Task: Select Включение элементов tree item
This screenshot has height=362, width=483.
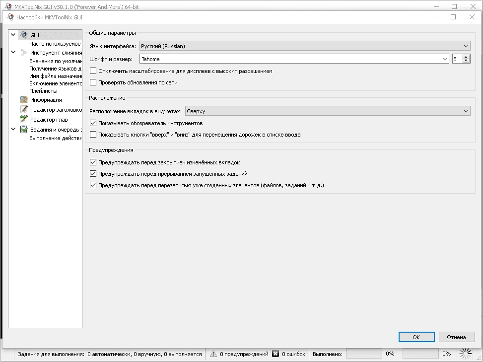Action: pos(56,83)
